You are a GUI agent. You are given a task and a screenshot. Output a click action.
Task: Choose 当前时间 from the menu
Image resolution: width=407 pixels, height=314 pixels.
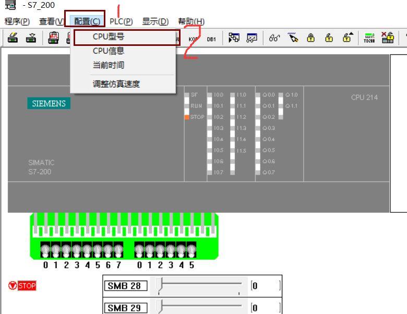(x=123, y=65)
